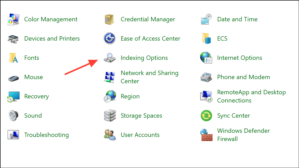299x168 pixels.
Task: Open the Recovery text link
Action: (x=37, y=97)
